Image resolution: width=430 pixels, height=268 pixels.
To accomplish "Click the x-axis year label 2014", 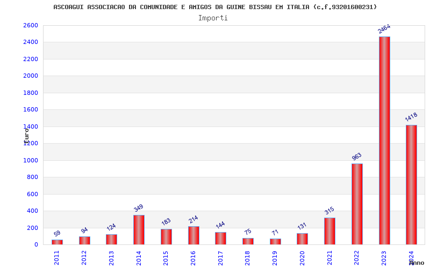I will (139, 258).
